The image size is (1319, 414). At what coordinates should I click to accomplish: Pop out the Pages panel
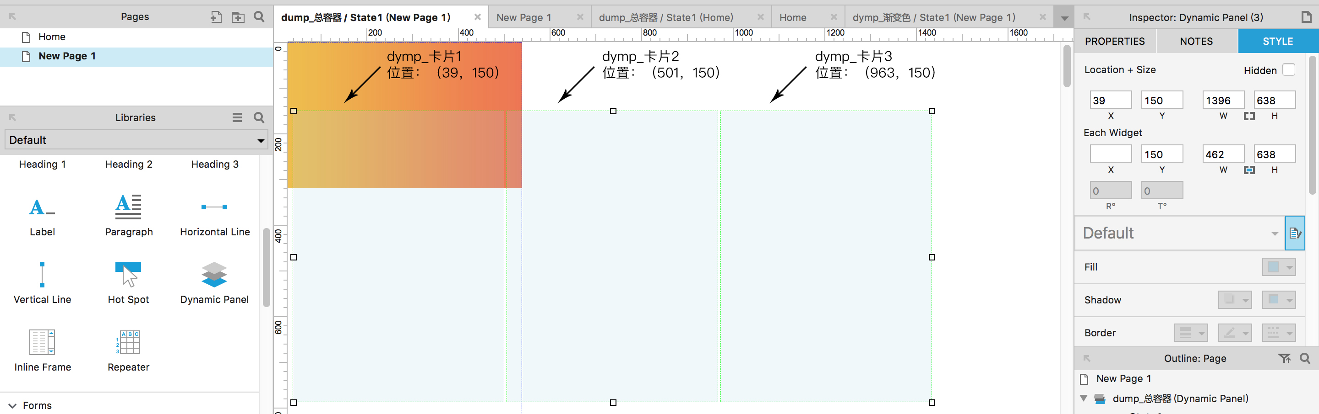(x=12, y=17)
